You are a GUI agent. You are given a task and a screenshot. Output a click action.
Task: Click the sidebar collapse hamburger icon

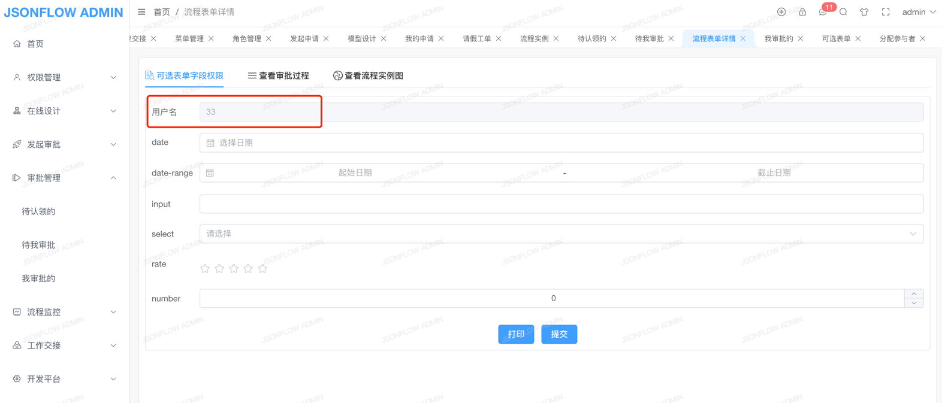[141, 12]
